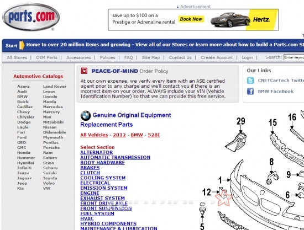Click the red Peace-of-Mind policy icon
This screenshot has height=230, width=304.
tap(84, 71)
